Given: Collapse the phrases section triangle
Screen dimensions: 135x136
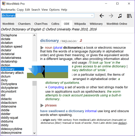Looking at the screenshot, I should [x=42, y=105].
